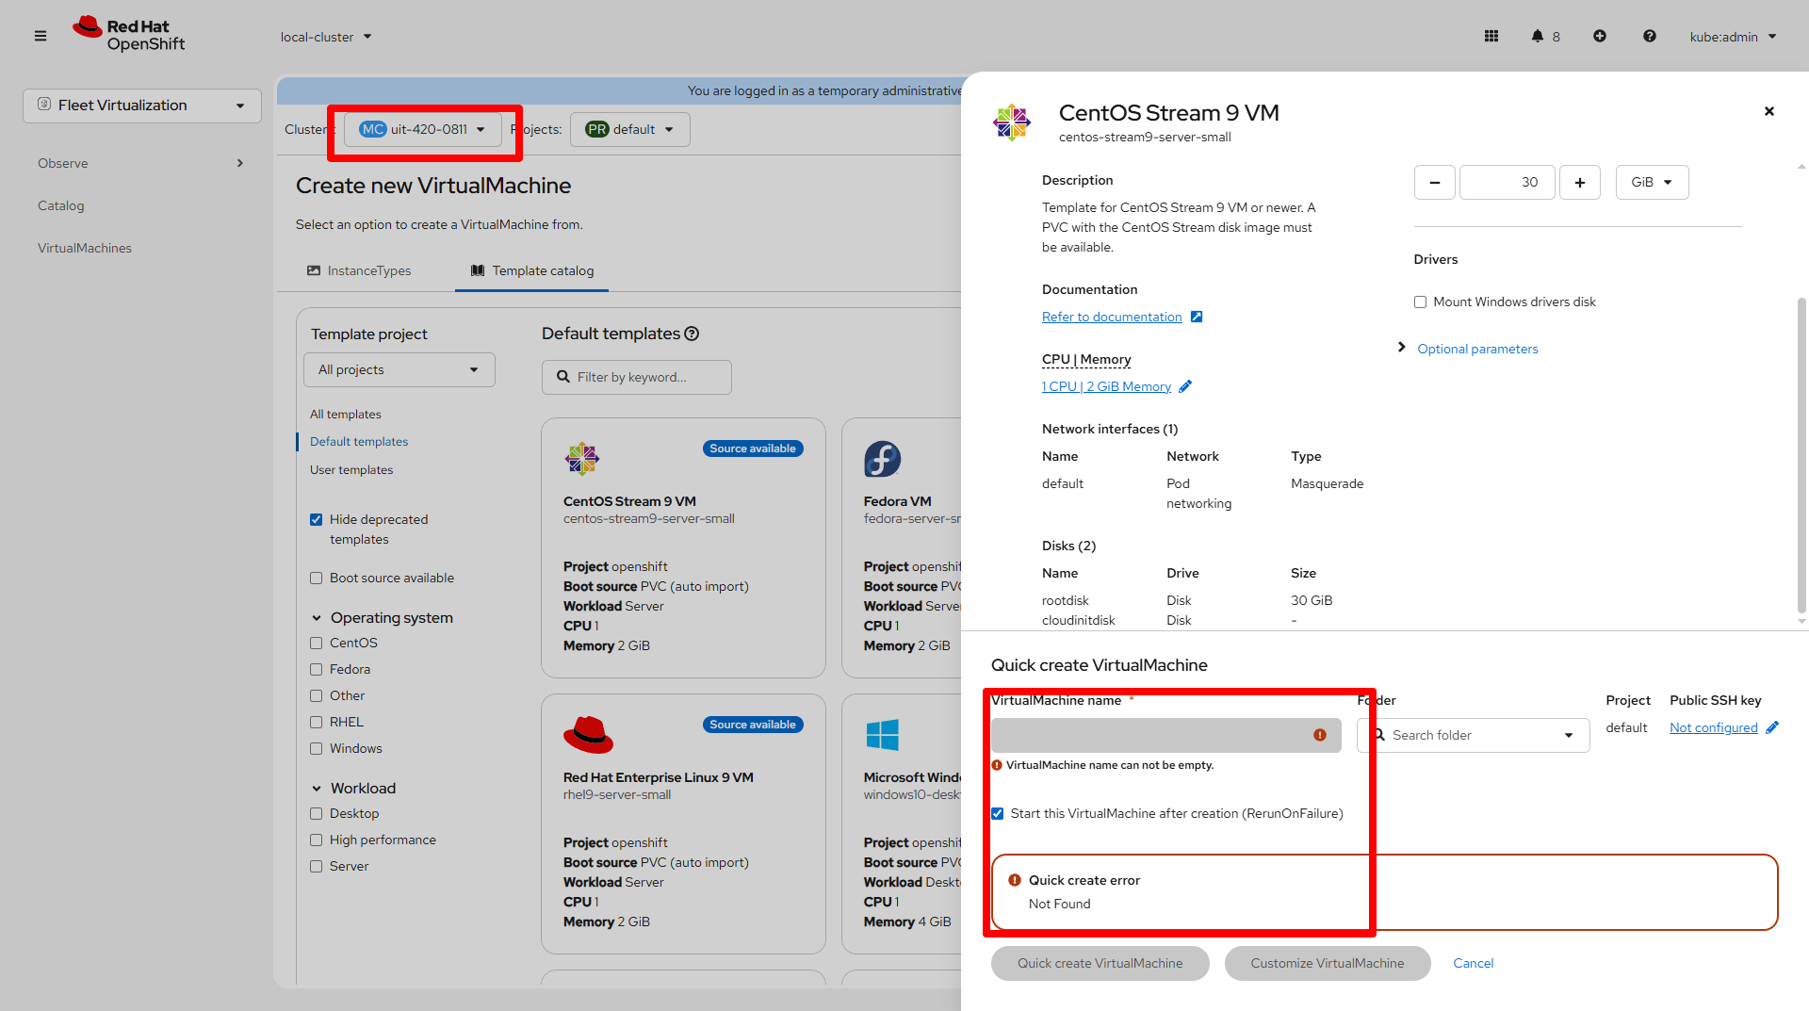Edit the Public SSH key pencil icon
The width and height of the screenshot is (1809, 1011).
tap(1772, 727)
